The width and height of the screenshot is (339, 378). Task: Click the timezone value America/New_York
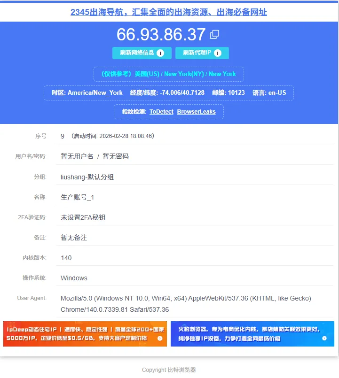click(x=95, y=93)
